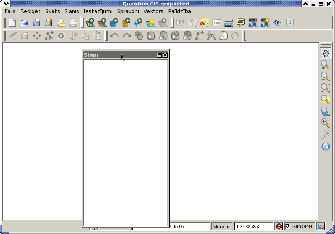
Task: Click the Mērogs scale input field
Action: (x=253, y=227)
